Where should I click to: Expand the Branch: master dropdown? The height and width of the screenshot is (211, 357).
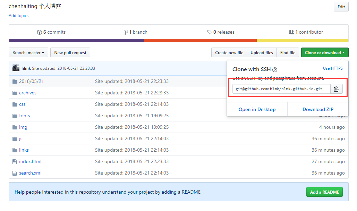(28, 53)
